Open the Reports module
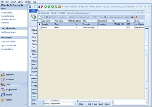The height and width of the screenshot is (107, 152). pyautogui.click(x=14, y=95)
